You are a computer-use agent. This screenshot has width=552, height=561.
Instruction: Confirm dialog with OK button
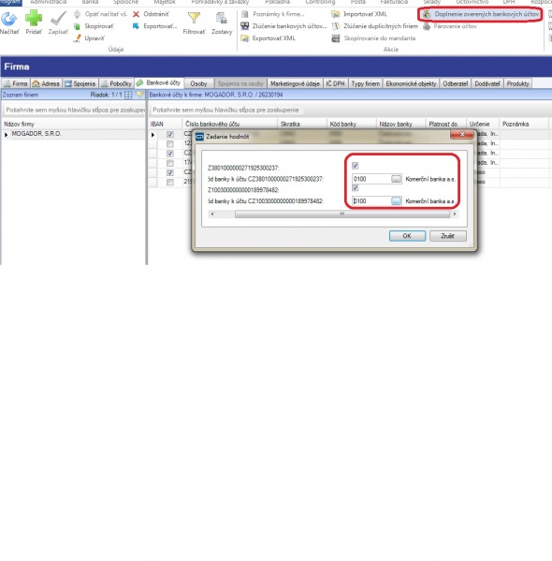click(407, 236)
